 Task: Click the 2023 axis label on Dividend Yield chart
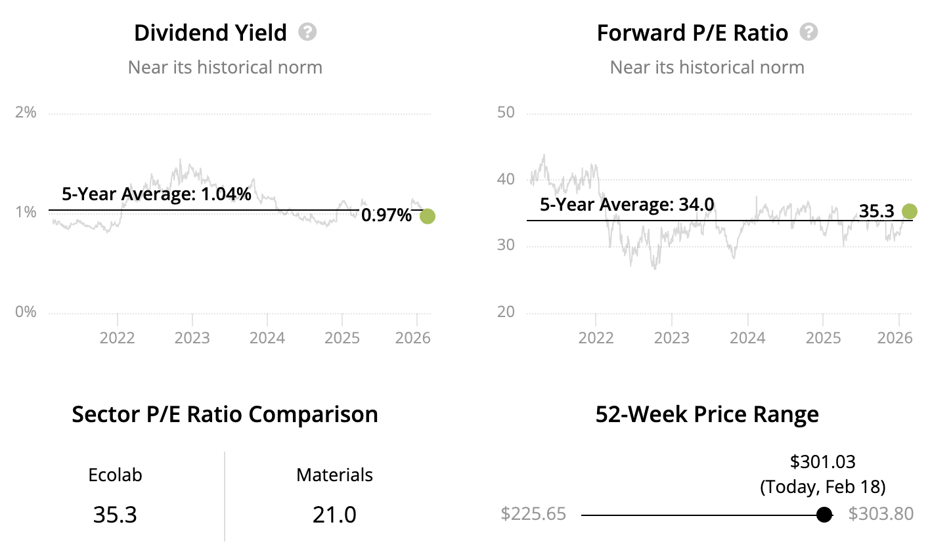click(x=192, y=338)
